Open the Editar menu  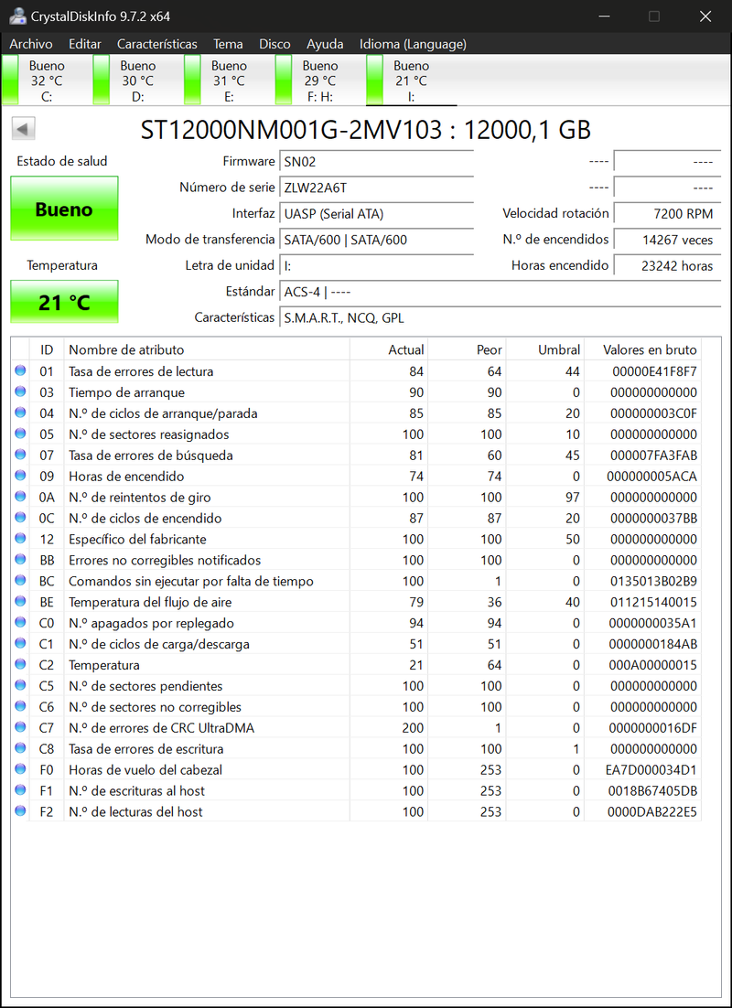pos(85,44)
